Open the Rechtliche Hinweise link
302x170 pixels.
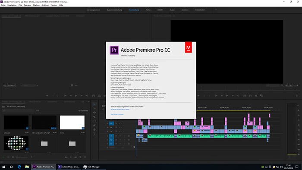[x=117, y=114]
